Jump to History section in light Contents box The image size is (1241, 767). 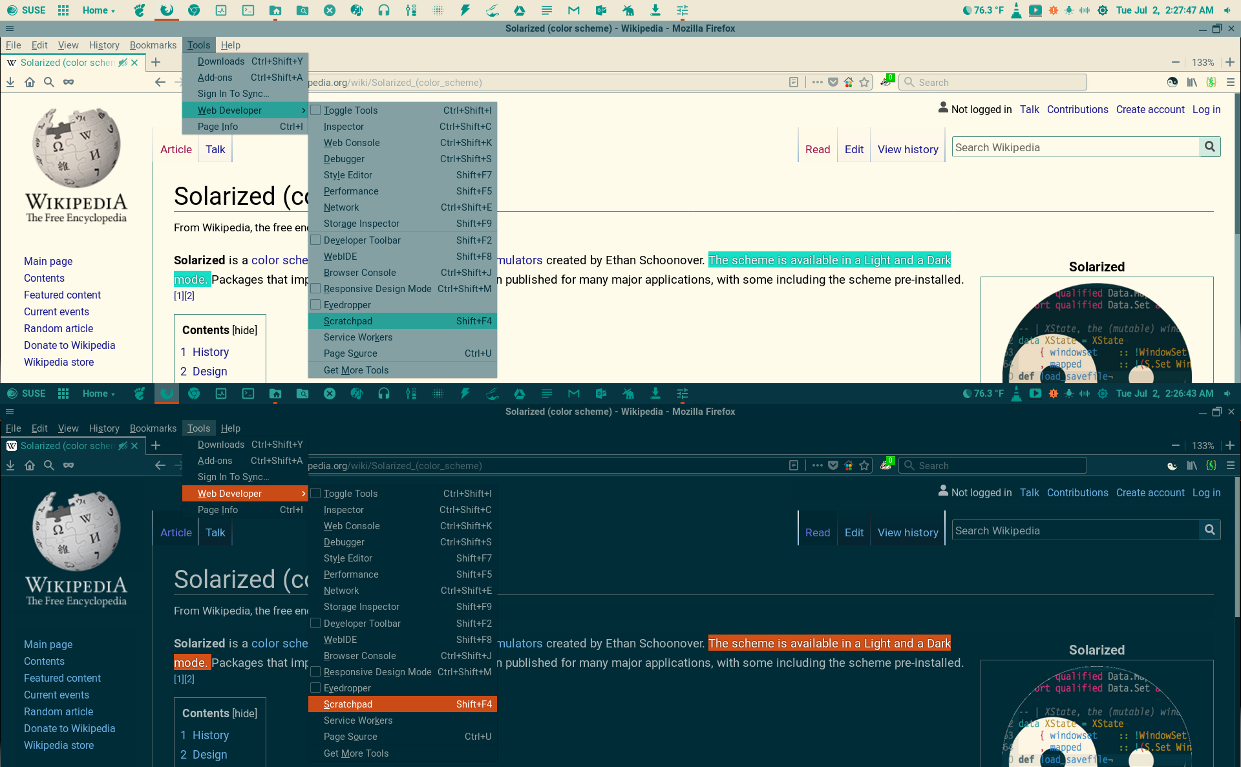[x=210, y=352]
